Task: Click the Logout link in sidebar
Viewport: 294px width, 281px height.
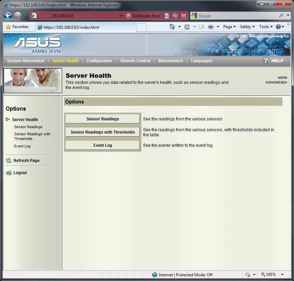Action: click(x=20, y=173)
